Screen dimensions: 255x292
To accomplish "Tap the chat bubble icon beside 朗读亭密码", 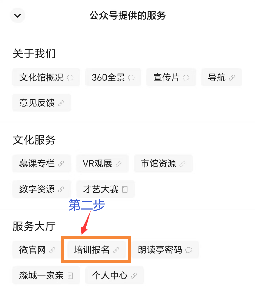I will click(x=188, y=250).
